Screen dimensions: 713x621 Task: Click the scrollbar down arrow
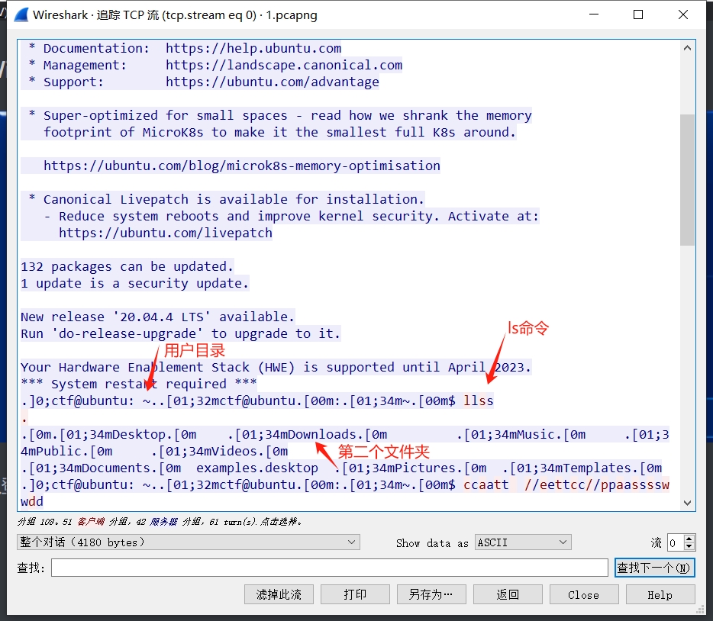pos(688,503)
